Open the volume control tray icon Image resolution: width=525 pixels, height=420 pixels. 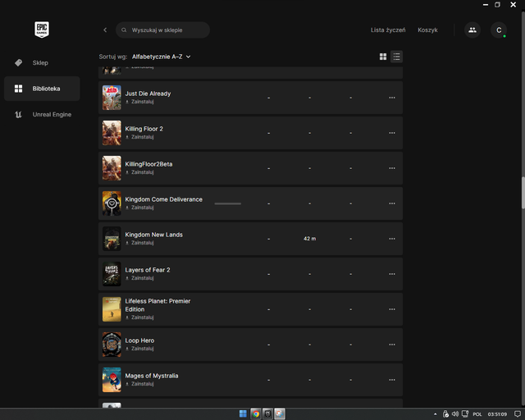455,414
